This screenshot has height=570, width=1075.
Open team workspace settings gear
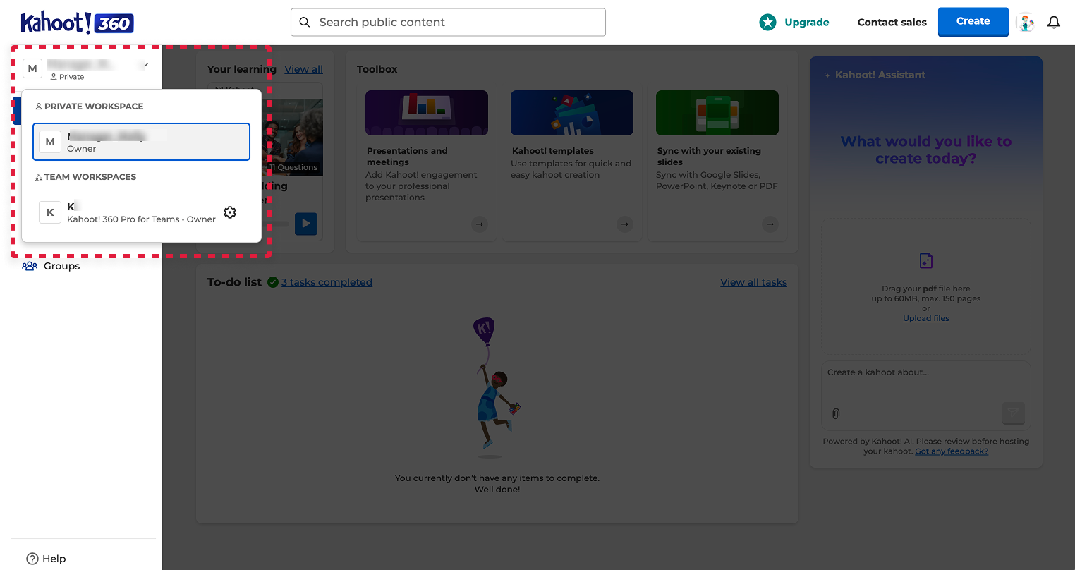(x=230, y=212)
